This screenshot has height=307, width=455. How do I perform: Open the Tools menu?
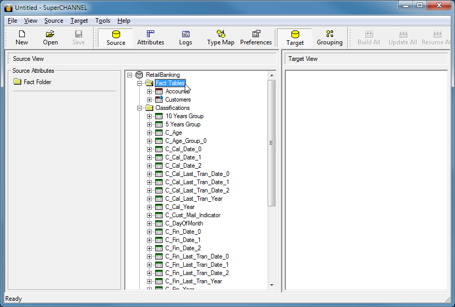pyautogui.click(x=102, y=21)
